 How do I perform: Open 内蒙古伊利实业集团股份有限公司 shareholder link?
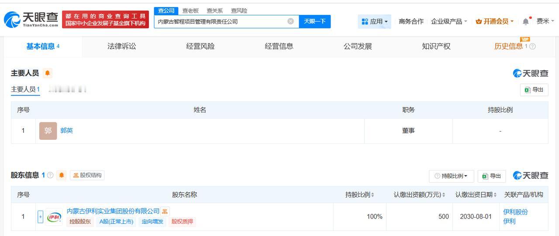[x=113, y=212]
